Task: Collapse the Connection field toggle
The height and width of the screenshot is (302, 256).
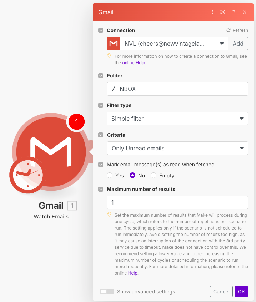Action: coord(101,30)
